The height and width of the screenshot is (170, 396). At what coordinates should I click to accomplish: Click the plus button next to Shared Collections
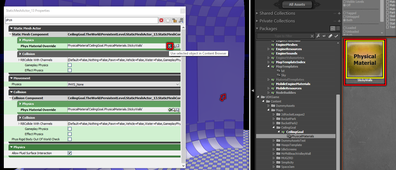339,13
